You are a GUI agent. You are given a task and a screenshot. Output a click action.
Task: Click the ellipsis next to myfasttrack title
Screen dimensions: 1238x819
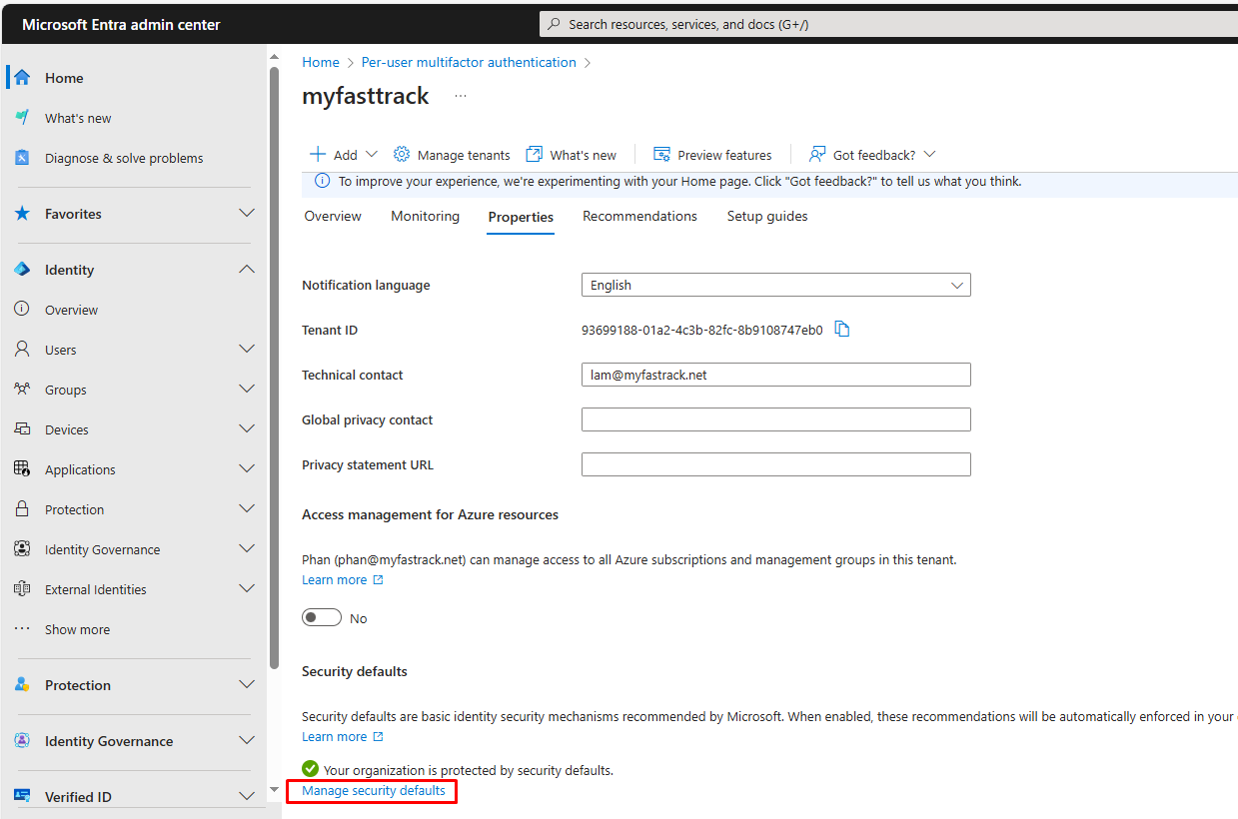pos(461,96)
